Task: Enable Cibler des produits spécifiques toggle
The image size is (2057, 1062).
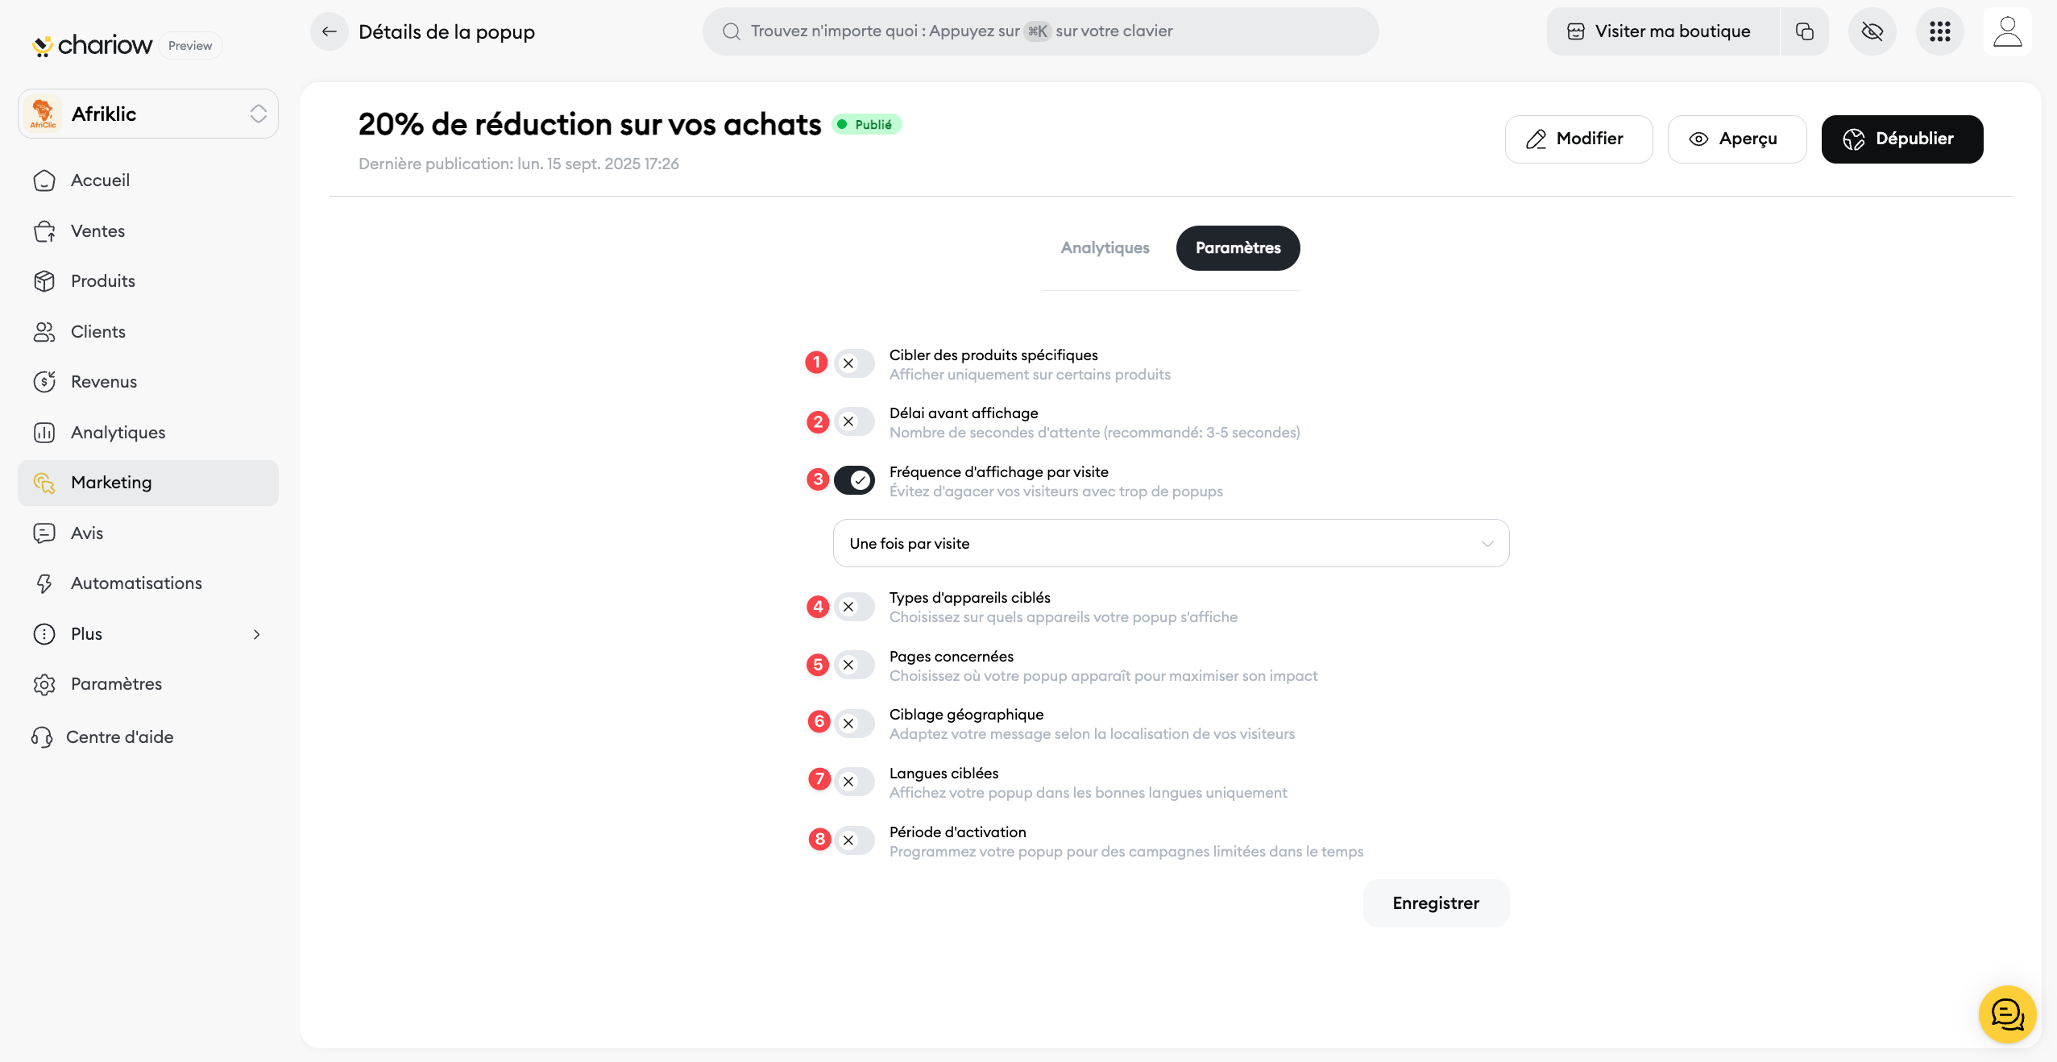Action: tap(854, 363)
